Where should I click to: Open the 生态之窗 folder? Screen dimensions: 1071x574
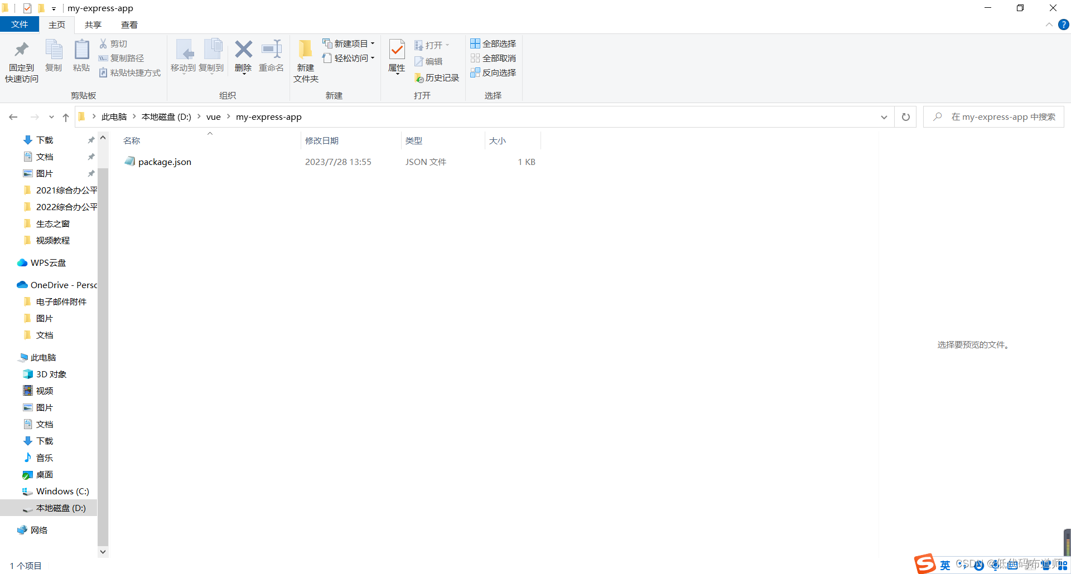click(53, 223)
